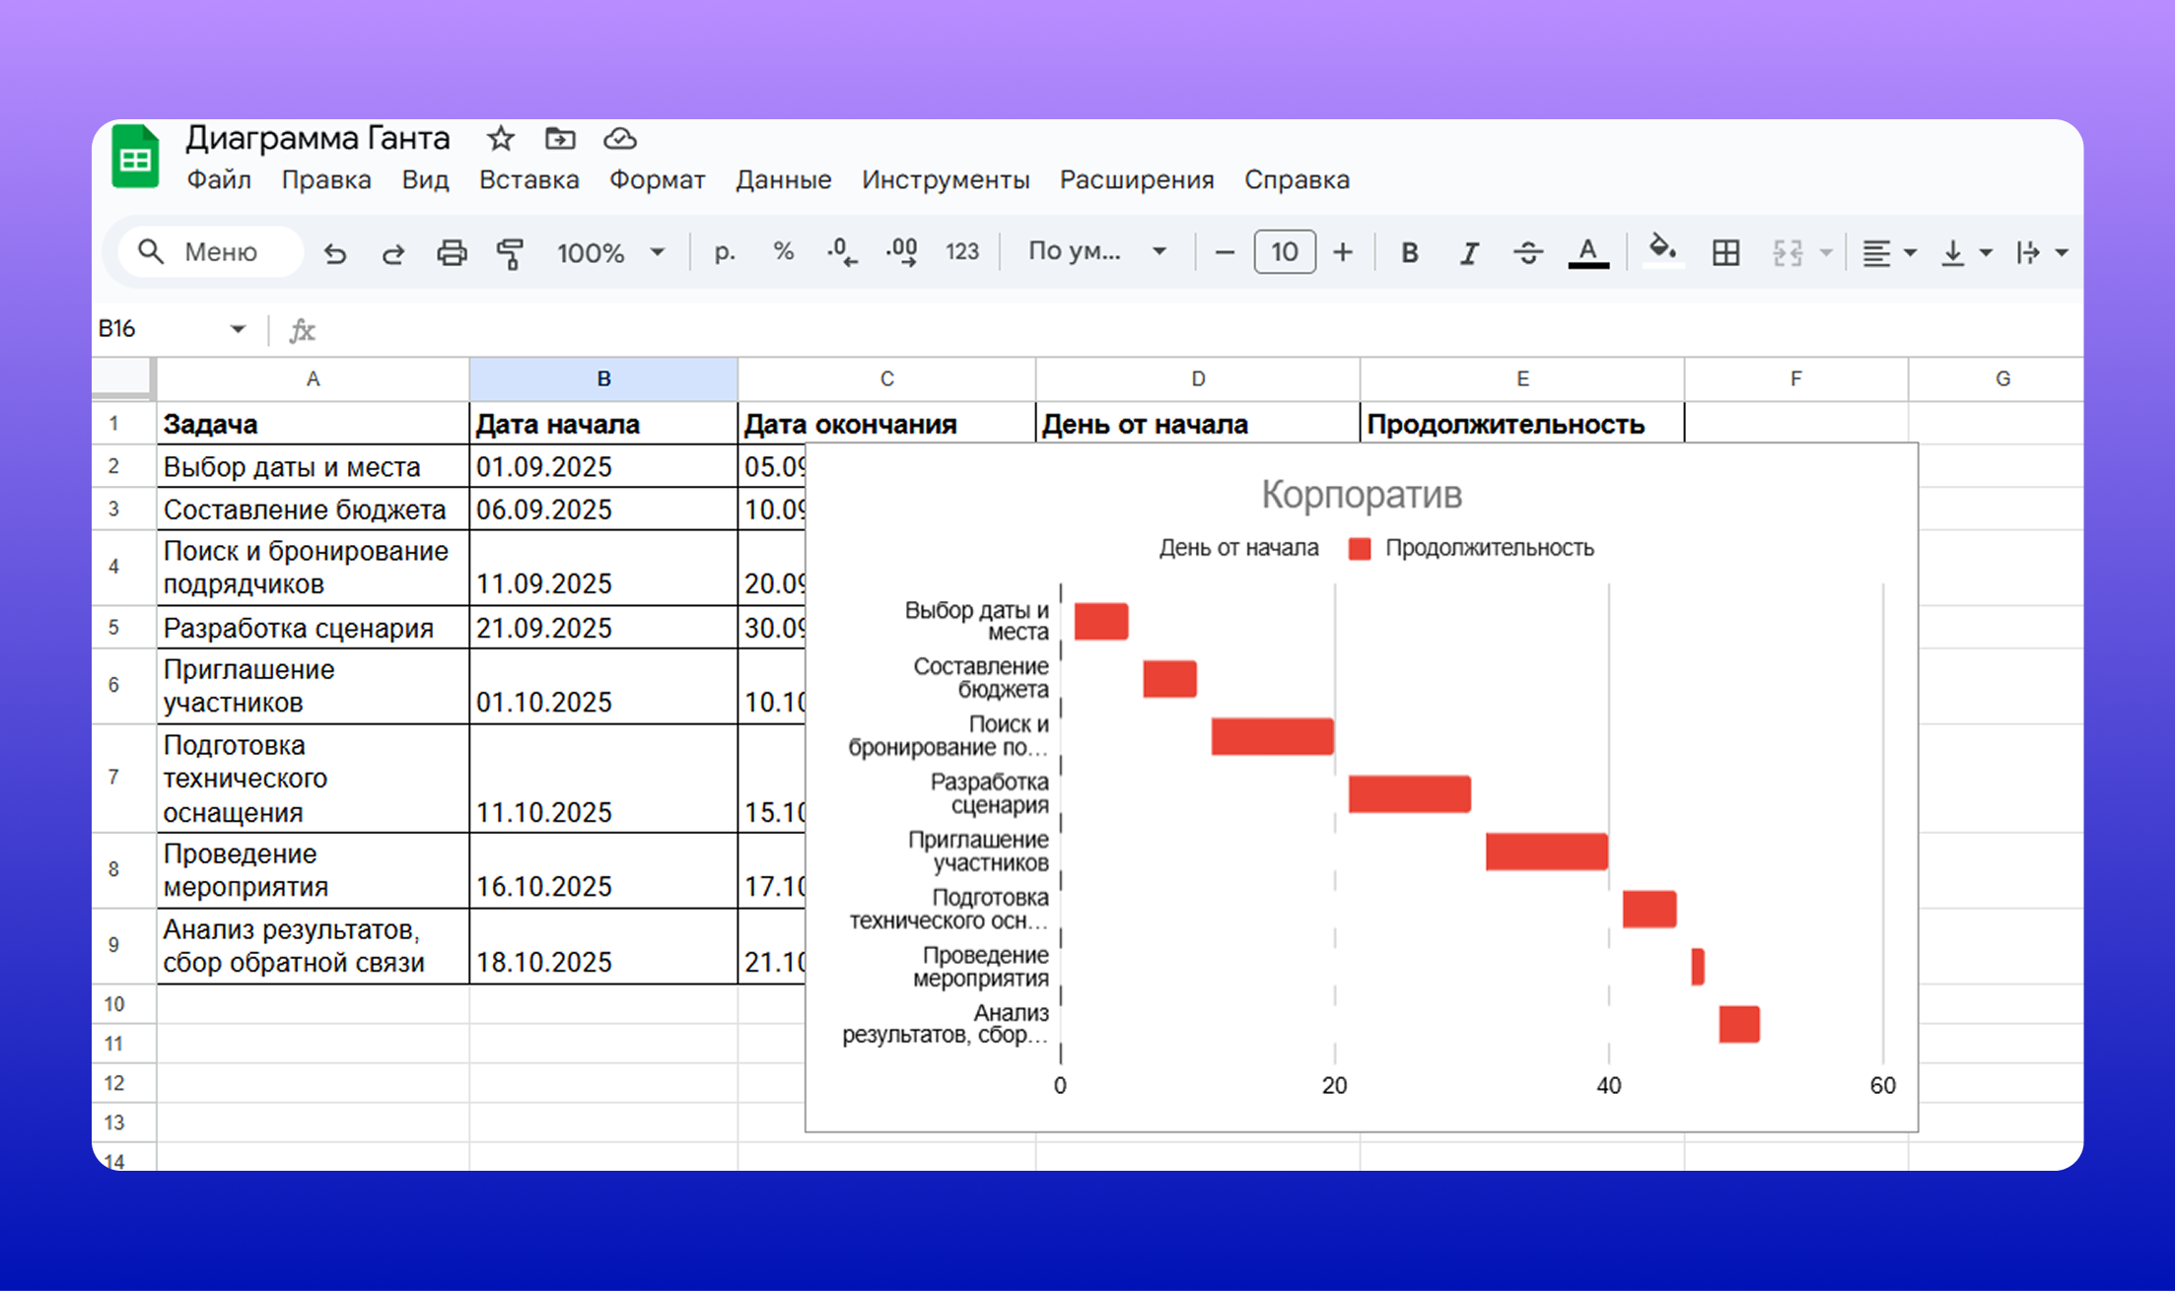Increase font size with plus button
Screen dimensions: 2175x1291
1342,253
